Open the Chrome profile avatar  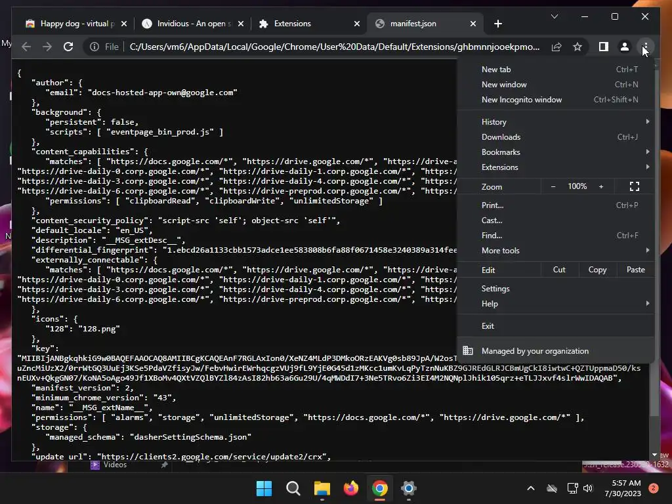[x=625, y=47]
